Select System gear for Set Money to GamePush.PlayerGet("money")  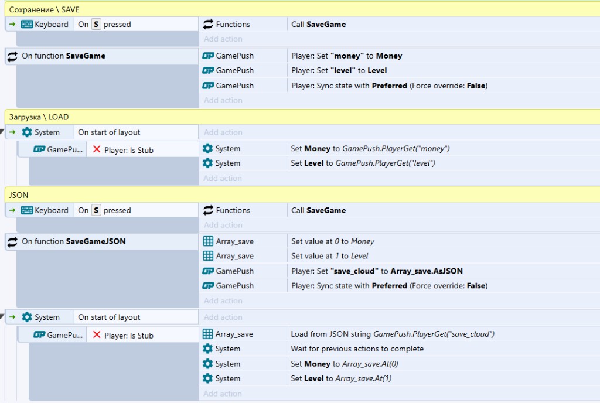(x=207, y=148)
